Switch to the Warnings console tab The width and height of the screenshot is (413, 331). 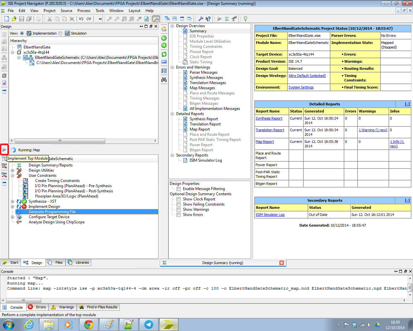click(x=63, y=307)
